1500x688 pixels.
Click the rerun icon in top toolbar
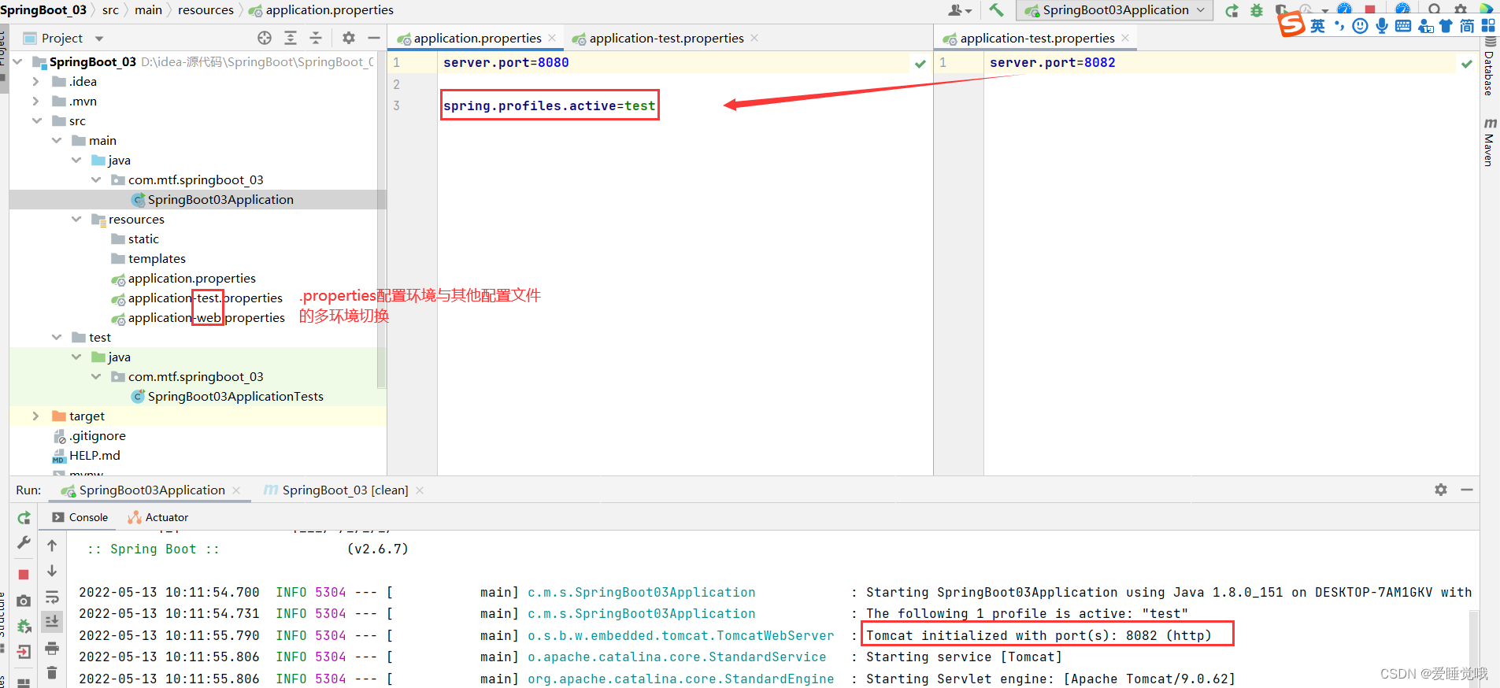tap(1232, 10)
